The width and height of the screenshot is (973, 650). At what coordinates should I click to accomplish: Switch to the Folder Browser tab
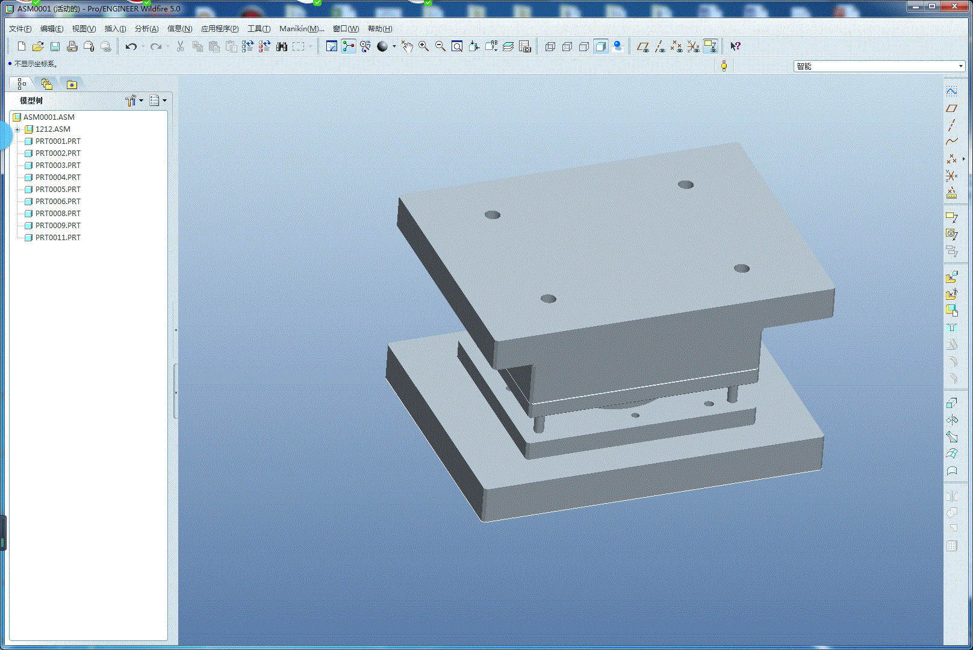pos(47,84)
